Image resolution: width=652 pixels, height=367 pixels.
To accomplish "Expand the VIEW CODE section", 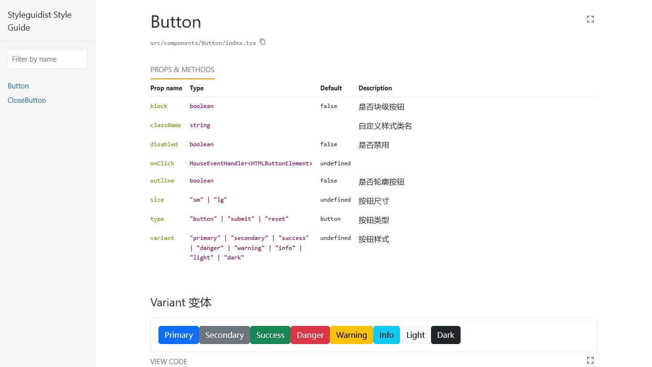I will (168, 361).
